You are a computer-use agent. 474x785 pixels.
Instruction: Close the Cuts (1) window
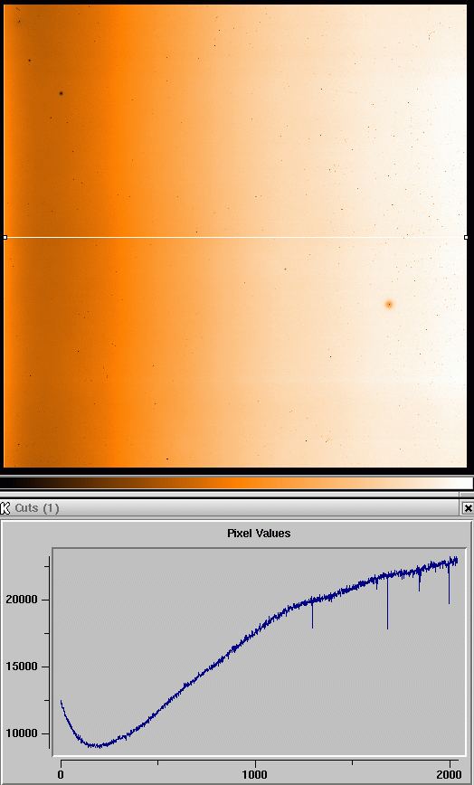click(468, 508)
